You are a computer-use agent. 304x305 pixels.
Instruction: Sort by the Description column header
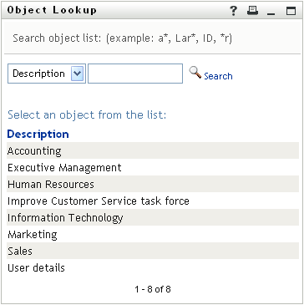click(38, 134)
